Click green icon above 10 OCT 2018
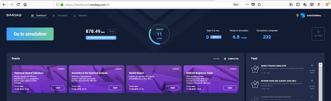Image resolution: width=331 pixels, height=101 pixels. [x=312, y=65]
